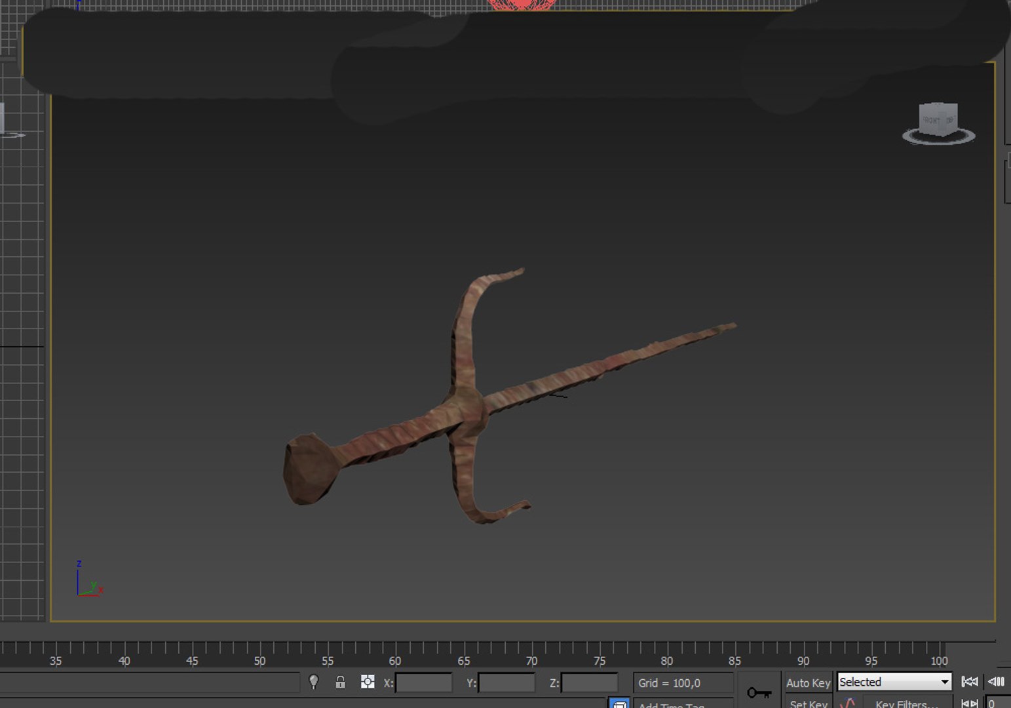The height and width of the screenshot is (708, 1011).
Task: Toggle the Selection Lock padlock icon
Action: (x=340, y=682)
